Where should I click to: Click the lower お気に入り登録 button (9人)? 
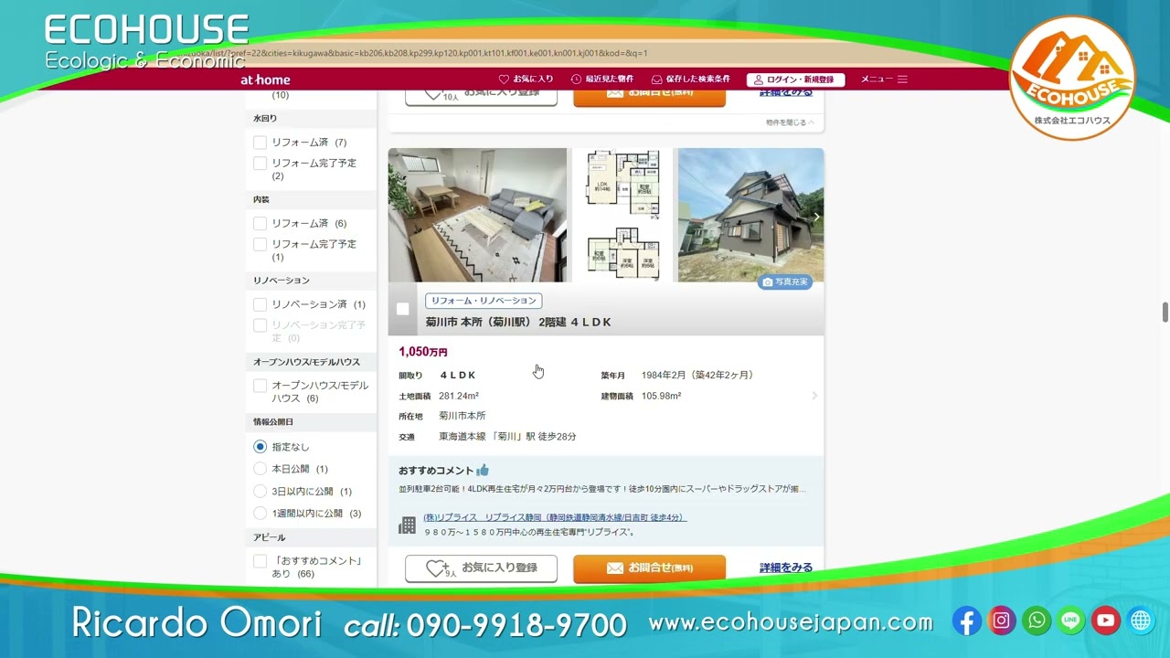[x=481, y=568]
